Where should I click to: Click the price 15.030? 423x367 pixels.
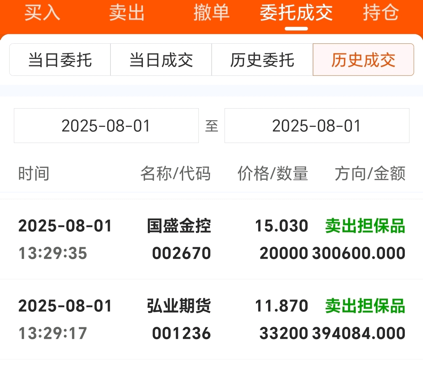coord(282,226)
